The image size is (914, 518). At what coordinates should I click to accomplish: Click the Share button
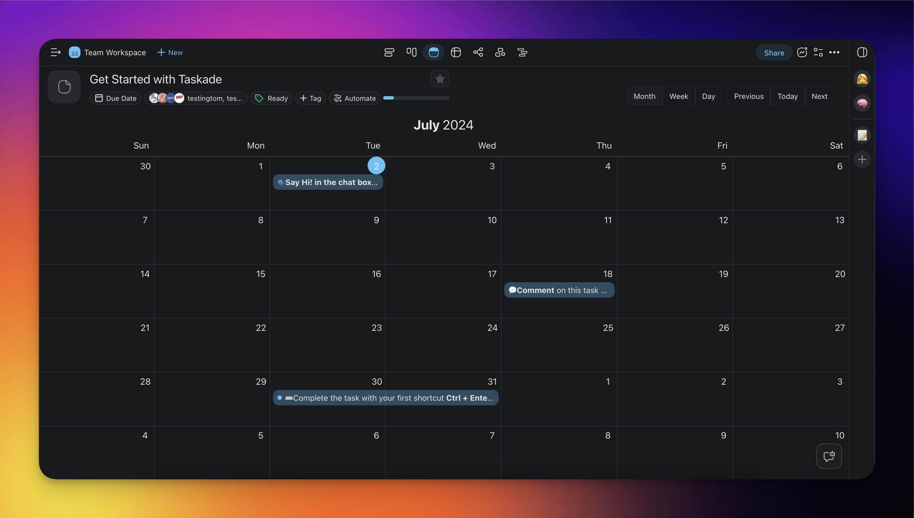pyautogui.click(x=773, y=53)
